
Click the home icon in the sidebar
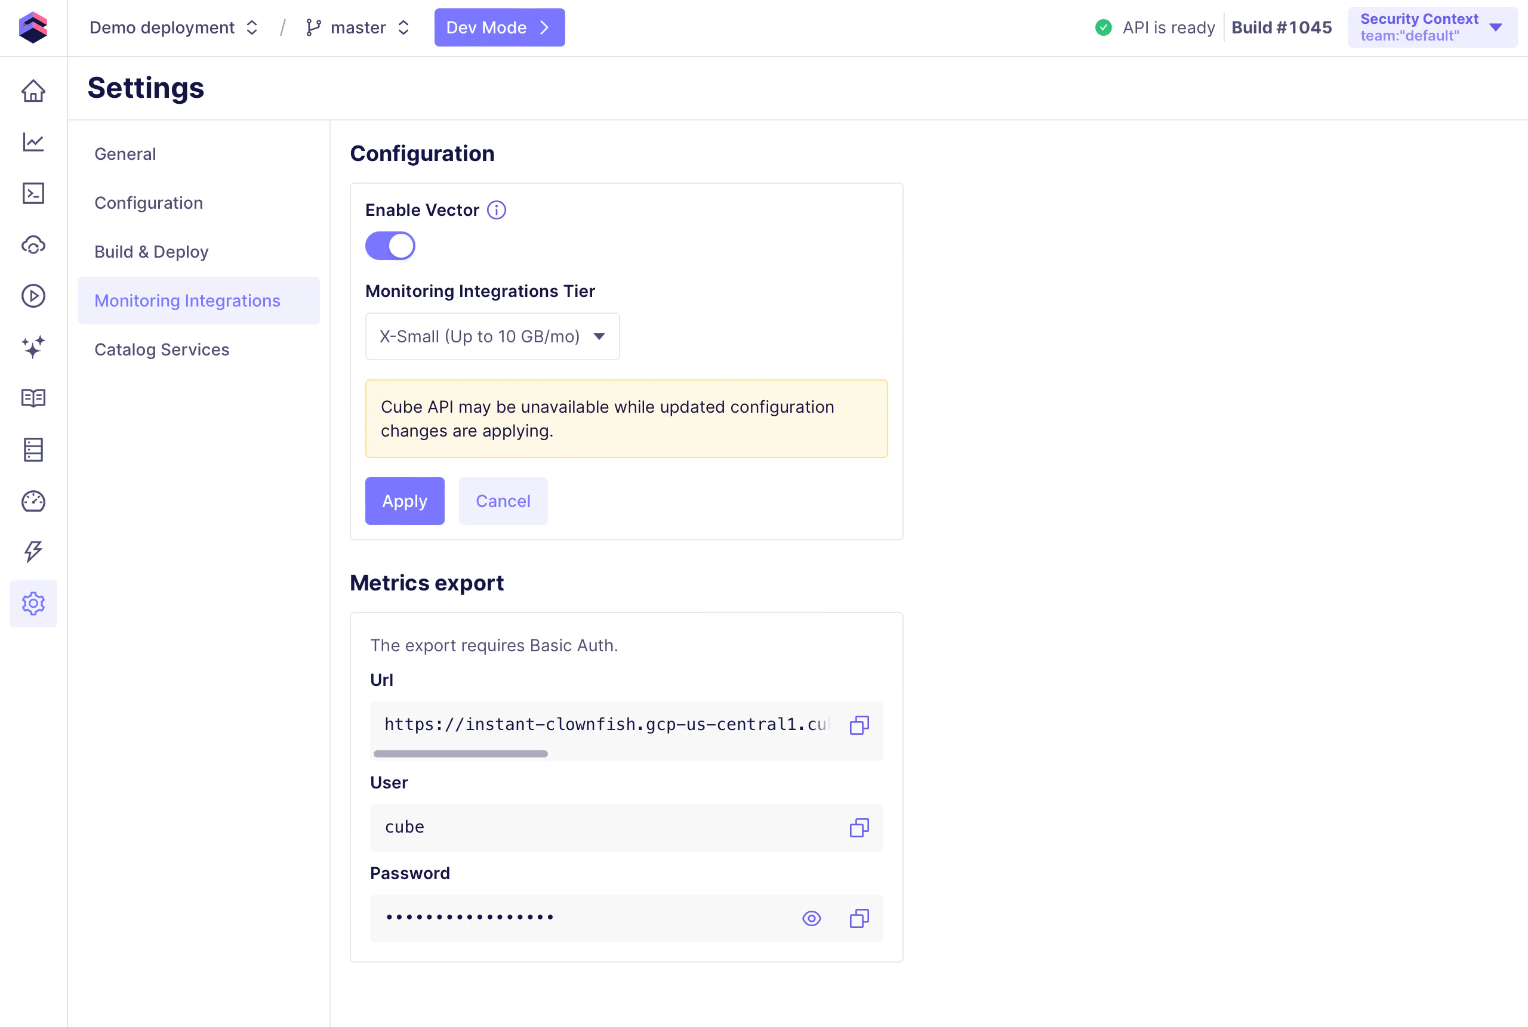coord(33,91)
